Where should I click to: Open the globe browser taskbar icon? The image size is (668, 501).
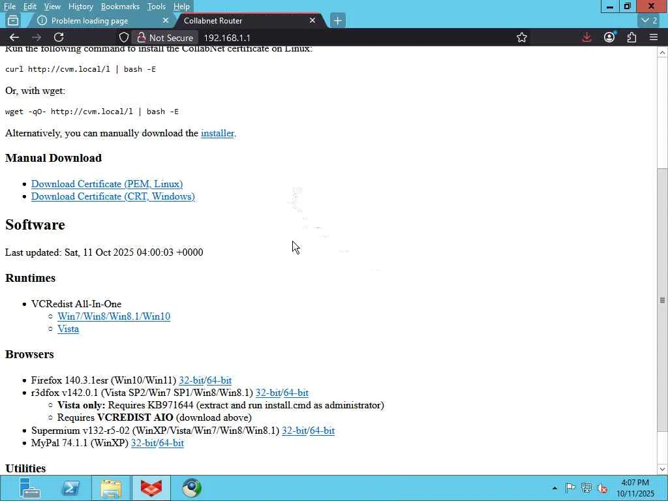192,488
